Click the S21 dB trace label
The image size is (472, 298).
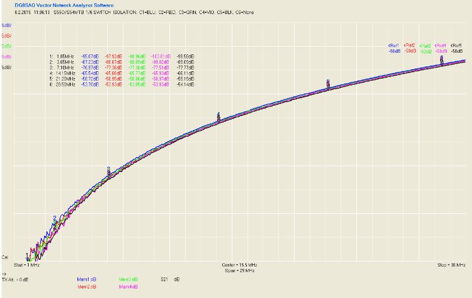170,279
